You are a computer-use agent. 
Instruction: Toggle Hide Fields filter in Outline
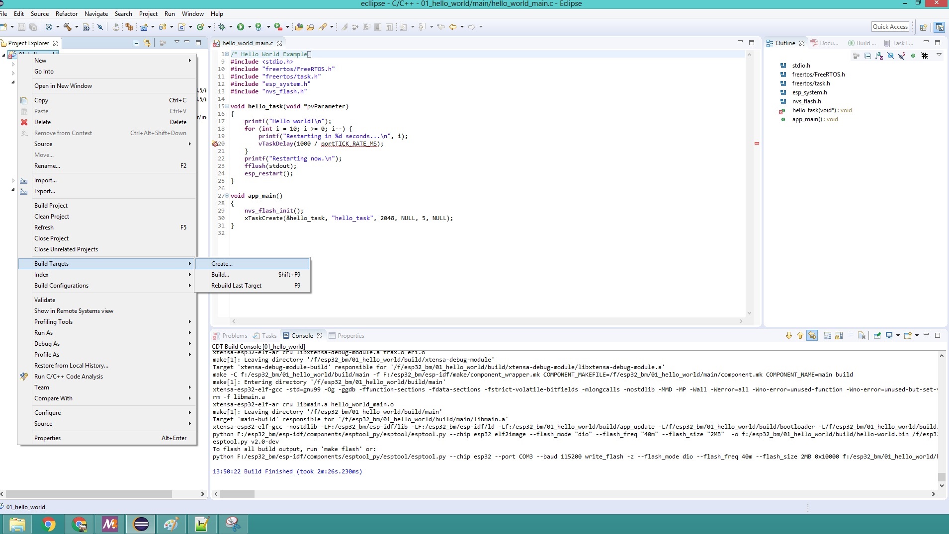[x=890, y=56]
